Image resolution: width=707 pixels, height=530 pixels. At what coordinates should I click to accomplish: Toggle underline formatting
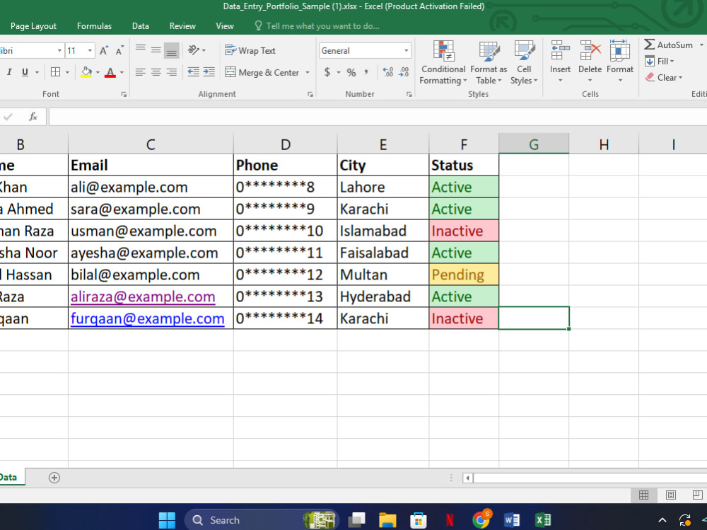click(25, 72)
